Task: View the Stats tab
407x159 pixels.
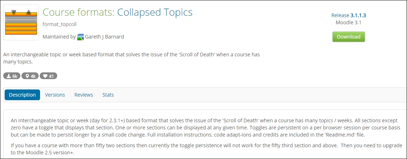Action: [108, 95]
